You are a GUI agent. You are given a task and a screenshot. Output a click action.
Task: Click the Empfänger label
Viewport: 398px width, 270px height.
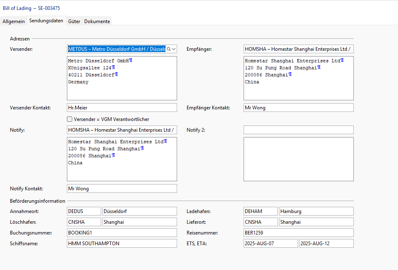199,49
